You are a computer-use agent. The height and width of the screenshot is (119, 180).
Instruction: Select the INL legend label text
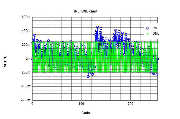(x=155, y=28)
